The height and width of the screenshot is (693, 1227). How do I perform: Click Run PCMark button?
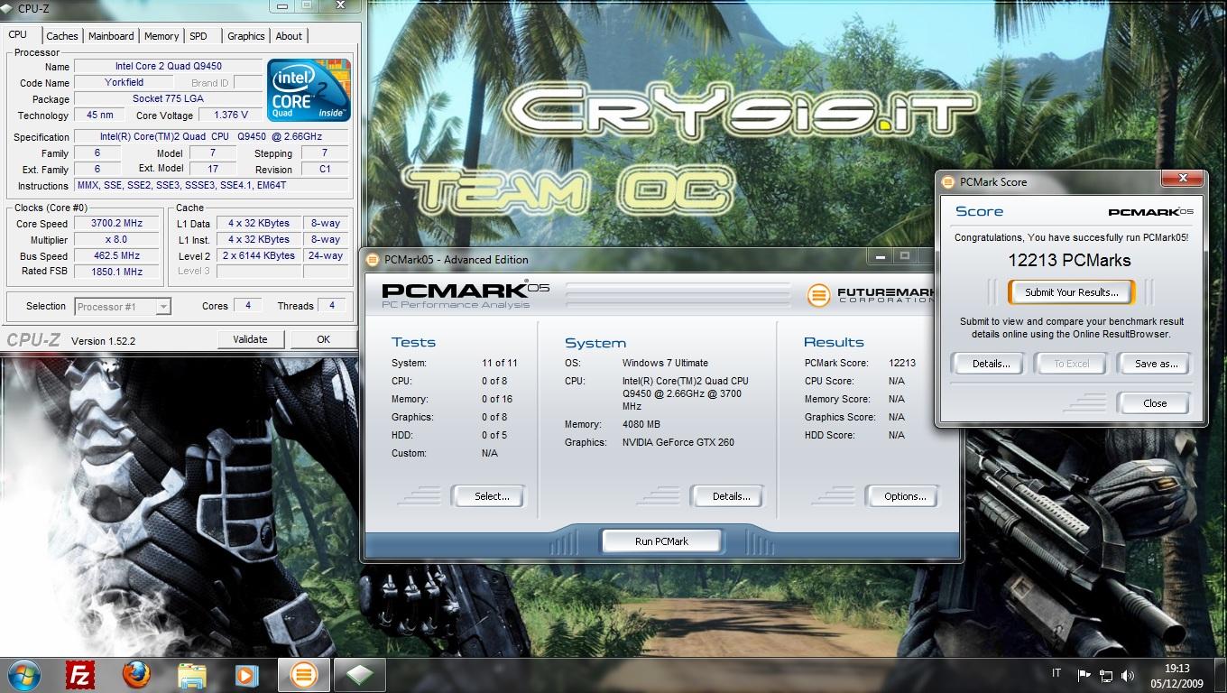tap(661, 541)
